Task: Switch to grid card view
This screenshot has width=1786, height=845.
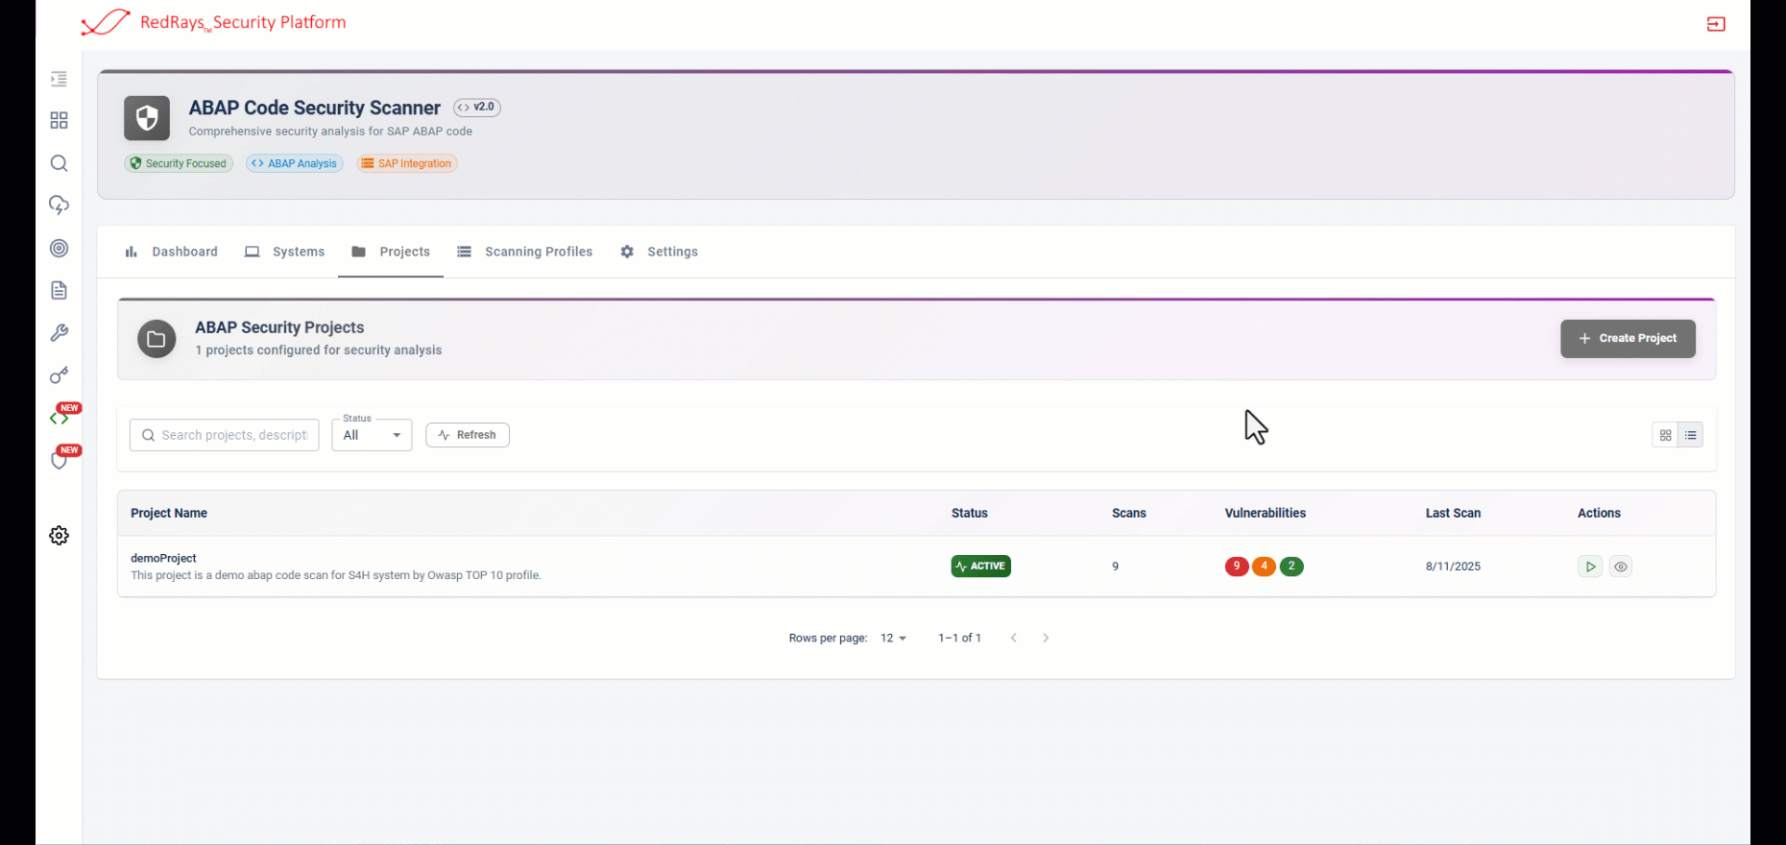Action: [x=1666, y=435]
